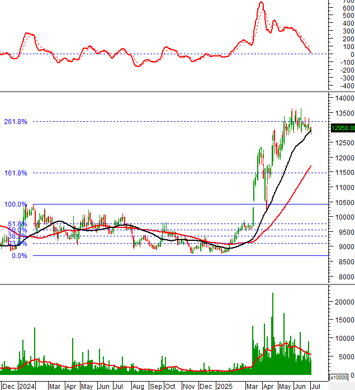Click -400 on the indicator axis
The image size is (355, 390).
click(347, 86)
